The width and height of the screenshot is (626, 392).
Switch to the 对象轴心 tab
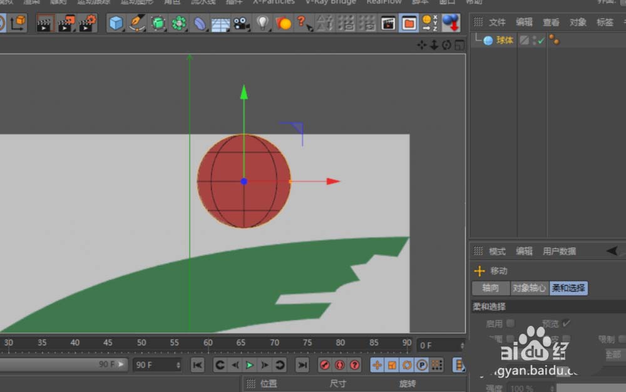coord(529,288)
